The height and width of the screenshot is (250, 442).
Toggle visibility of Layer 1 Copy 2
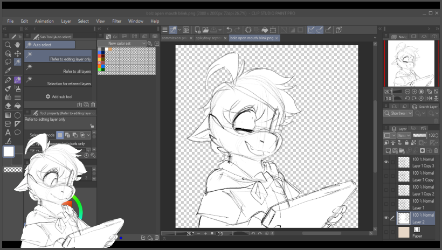click(386, 190)
